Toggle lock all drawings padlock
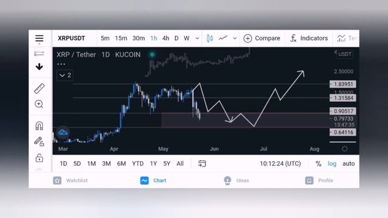This screenshot has width=388, height=218. 39,157
